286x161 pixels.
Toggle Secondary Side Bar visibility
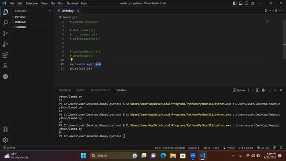click(x=246, y=3)
